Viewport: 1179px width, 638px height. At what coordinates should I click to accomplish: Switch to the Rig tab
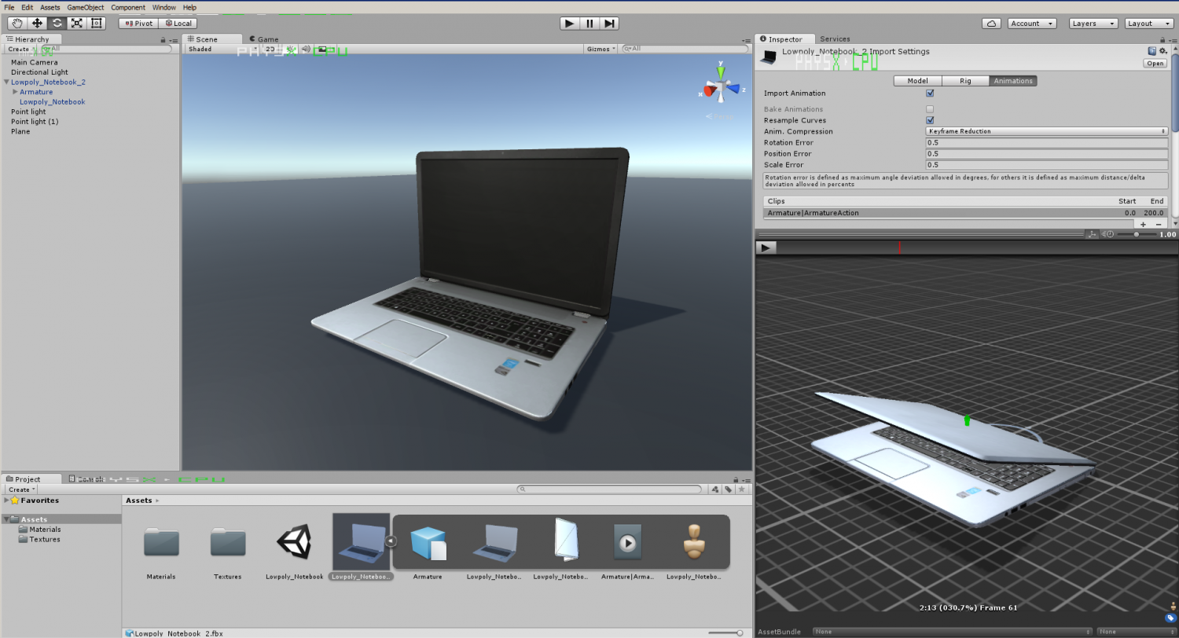tap(964, 81)
